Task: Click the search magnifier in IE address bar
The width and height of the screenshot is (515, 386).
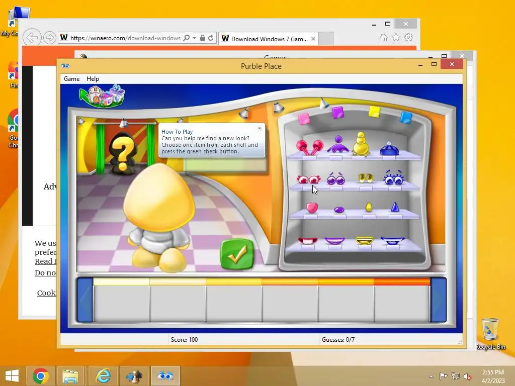Action: [186, 38]
